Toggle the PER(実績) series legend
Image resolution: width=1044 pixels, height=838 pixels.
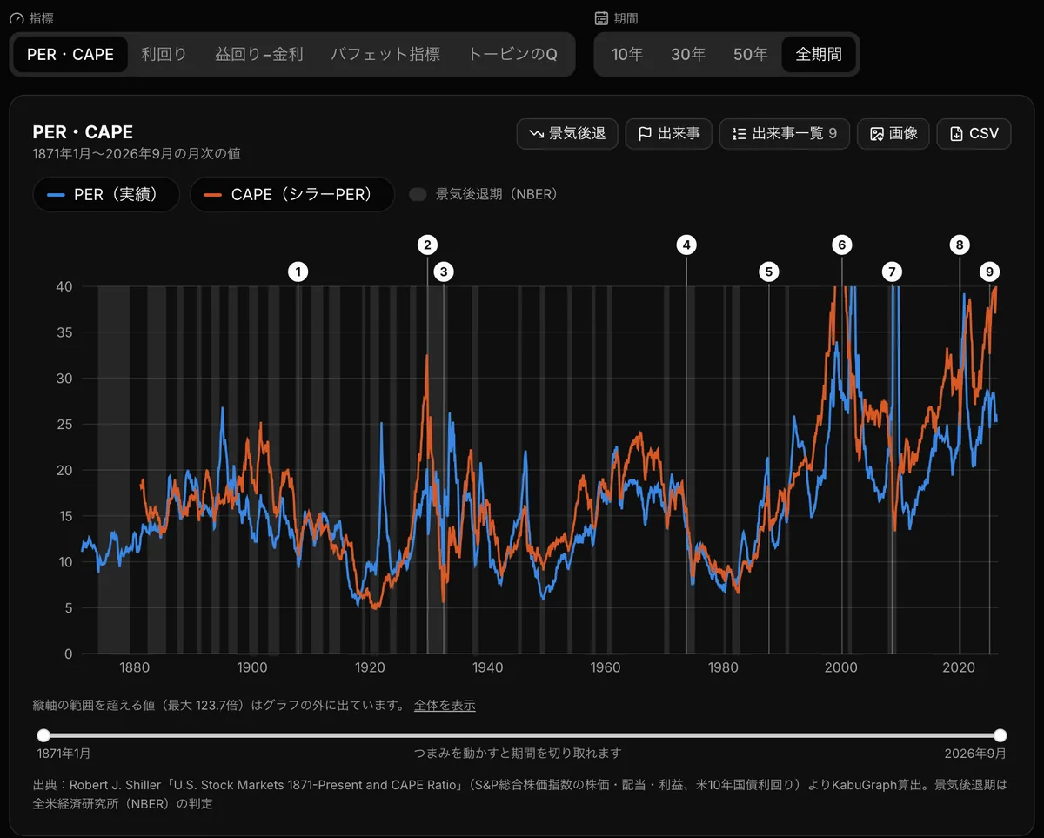click(x=106, y=195)
